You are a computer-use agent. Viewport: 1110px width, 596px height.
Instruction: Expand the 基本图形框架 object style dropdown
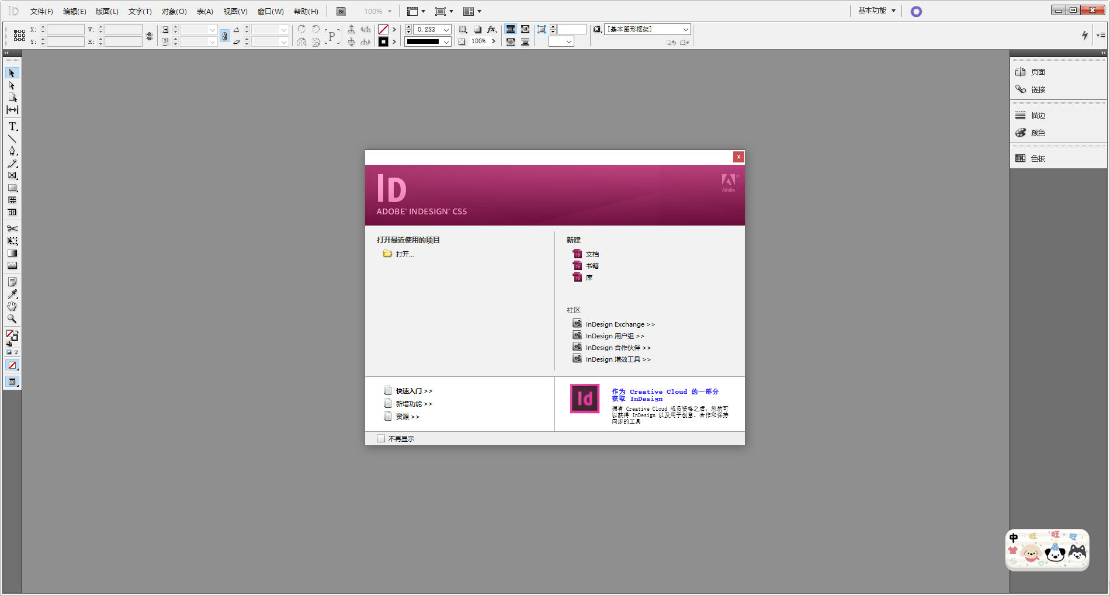(x=685, y=29)
